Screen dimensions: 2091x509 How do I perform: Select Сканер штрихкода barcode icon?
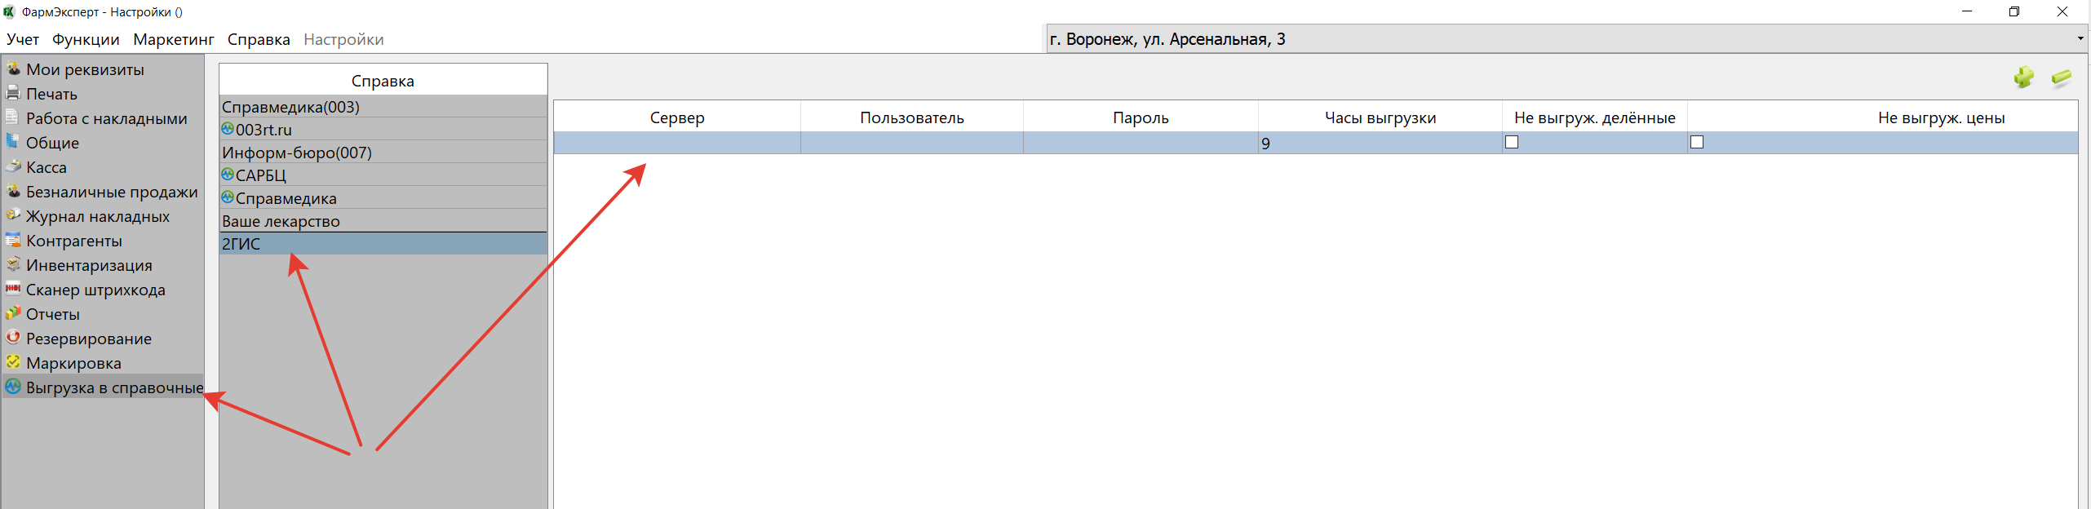[13, 289]
